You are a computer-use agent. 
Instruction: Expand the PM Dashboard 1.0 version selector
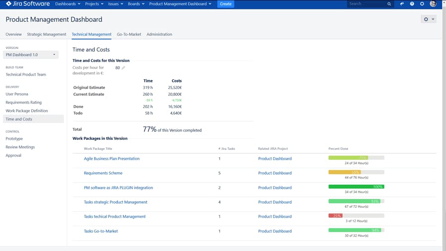tap(31, 55)
